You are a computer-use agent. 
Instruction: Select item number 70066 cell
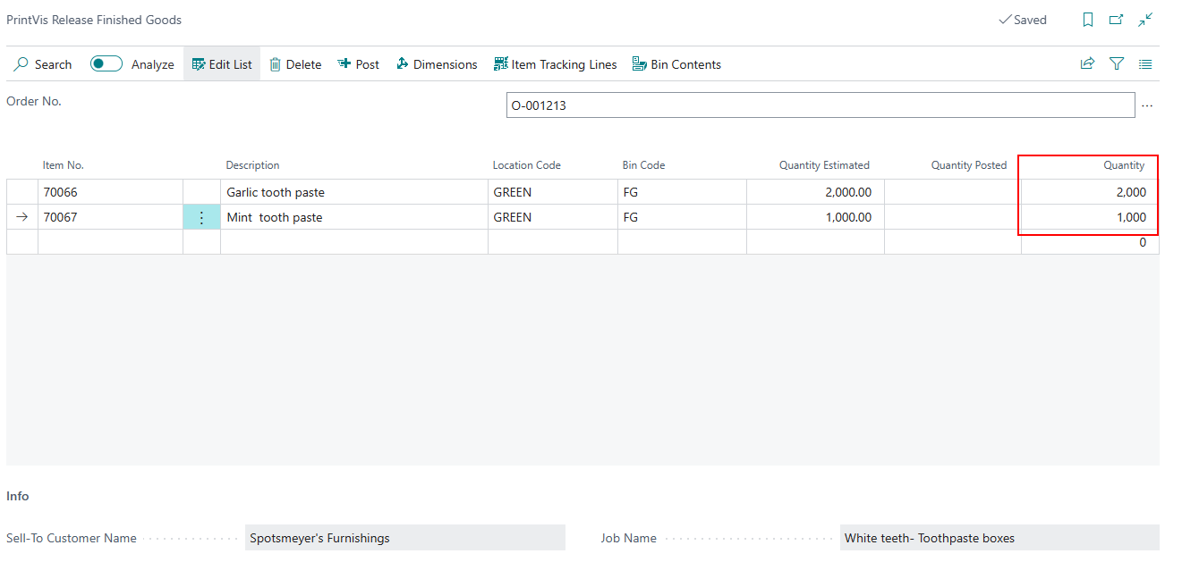pos(110,192)
